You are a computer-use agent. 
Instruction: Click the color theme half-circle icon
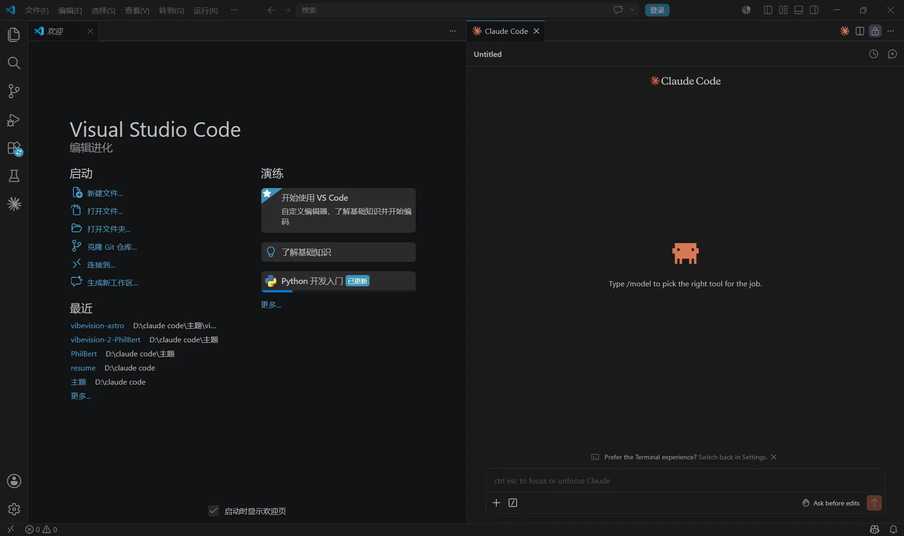click(746, 10)
